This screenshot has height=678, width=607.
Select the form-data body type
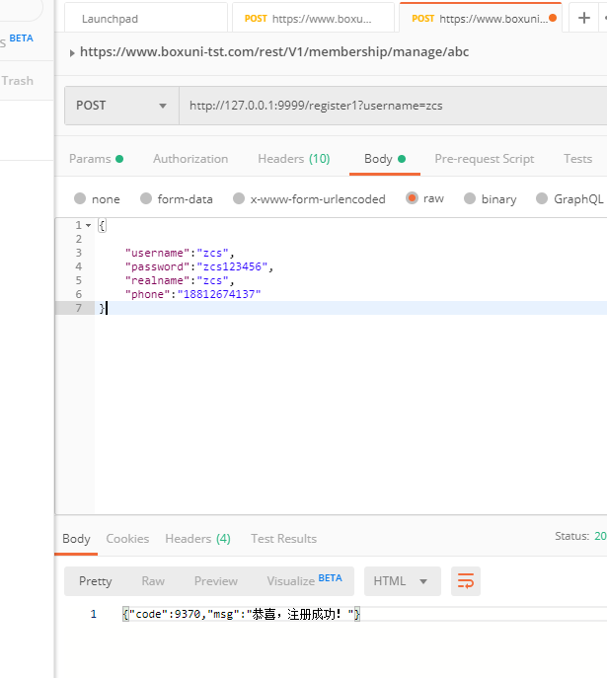[177, 199]
